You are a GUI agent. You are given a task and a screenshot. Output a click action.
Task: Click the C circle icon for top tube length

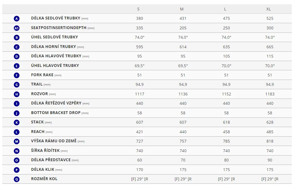(x=17, y=47)
